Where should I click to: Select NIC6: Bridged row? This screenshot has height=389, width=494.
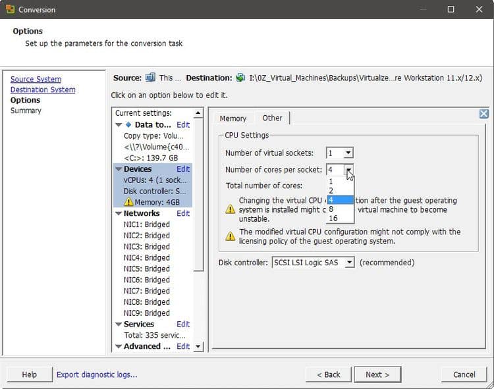147,280
